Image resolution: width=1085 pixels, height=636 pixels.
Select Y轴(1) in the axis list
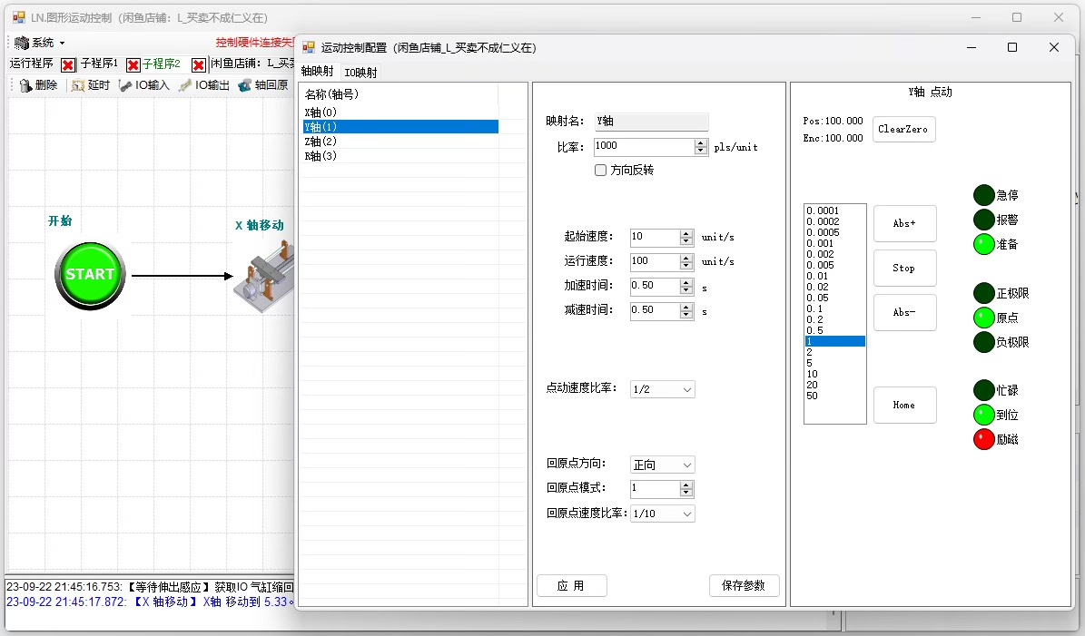(400, 127)
